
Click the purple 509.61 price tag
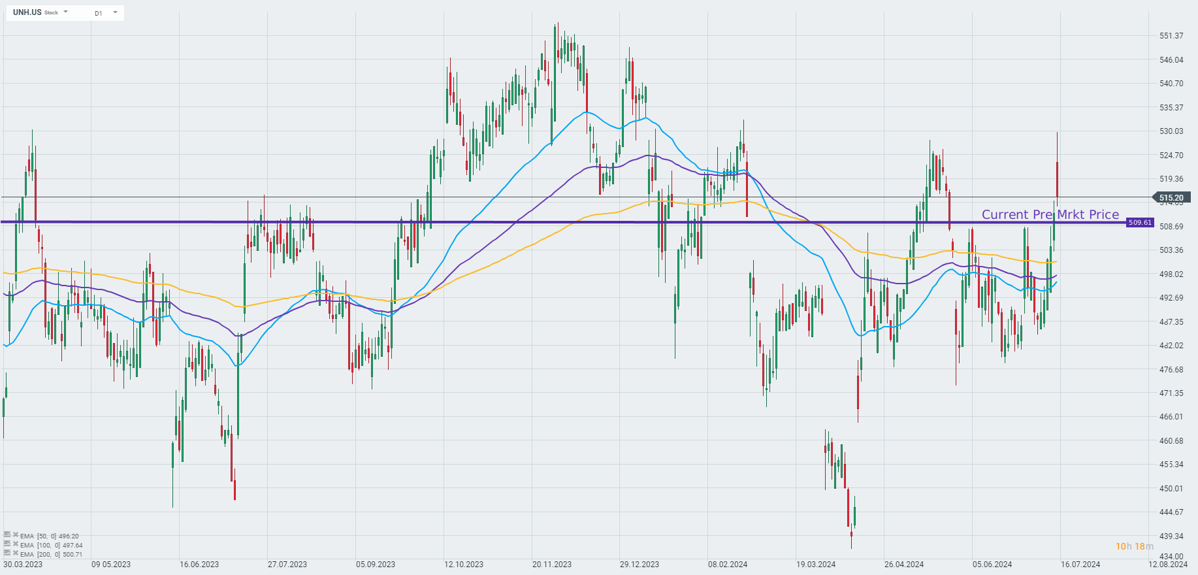coord(1140,223)
